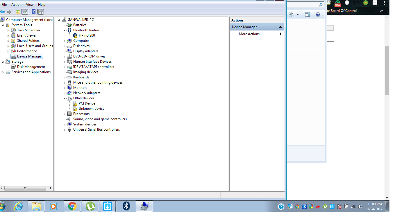Click the Disk Management icon in the tree
Viewport: 397px width, 223px height.
click(13, 67)
